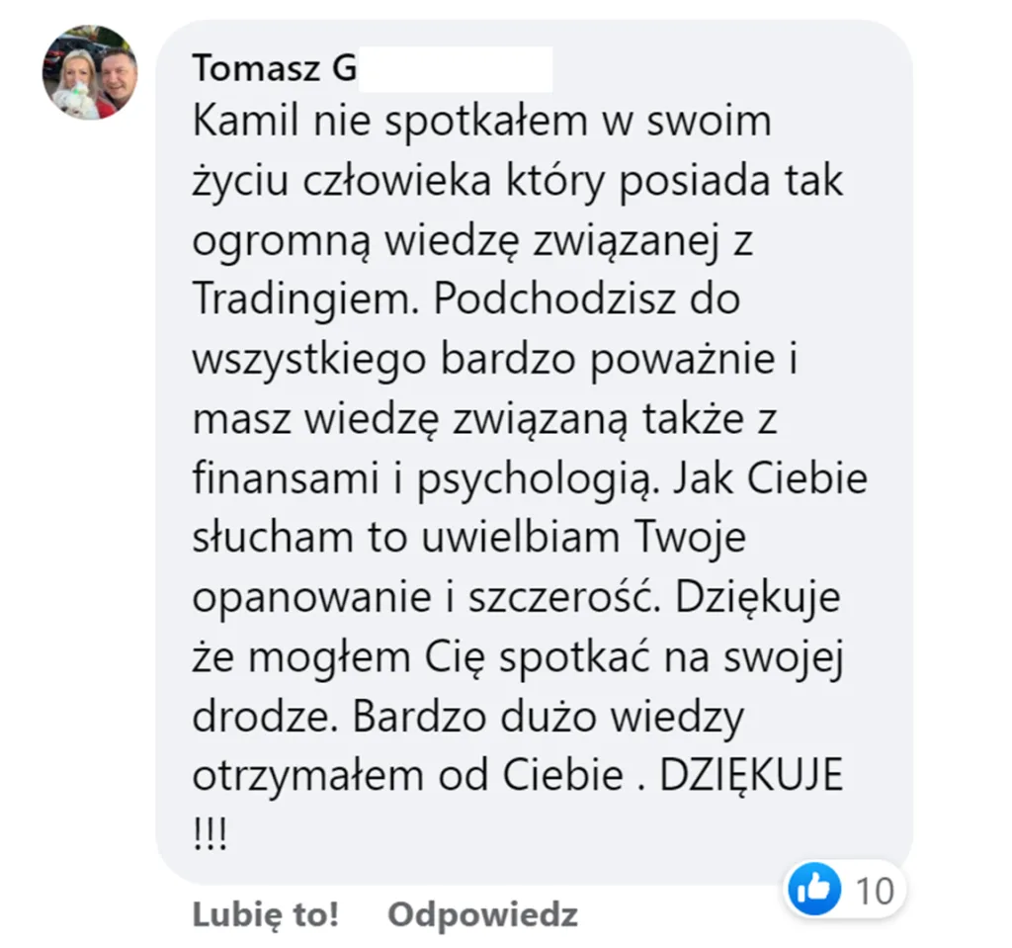This screenshot has width=1012, height=948.
Task: Open Tomasz G's profile picture
Action: click(90, 73)
